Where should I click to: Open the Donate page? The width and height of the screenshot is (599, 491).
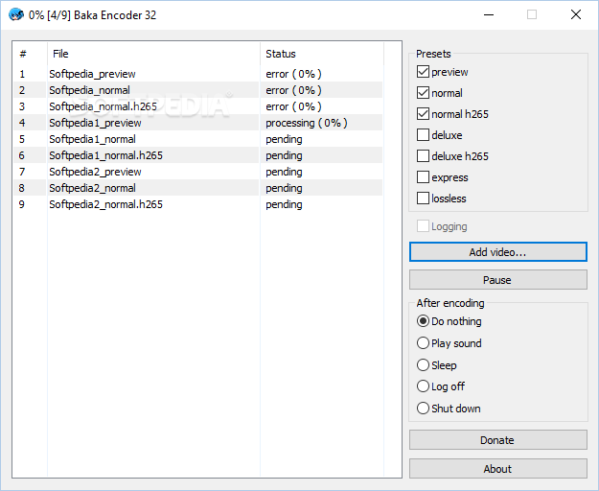(x=497, y=440)
